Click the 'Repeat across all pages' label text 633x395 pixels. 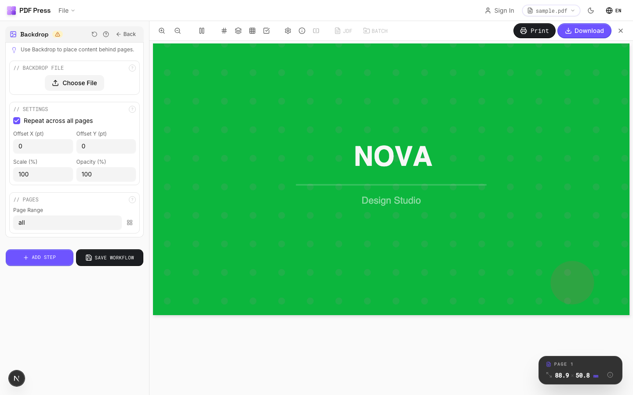pos(58,121)
